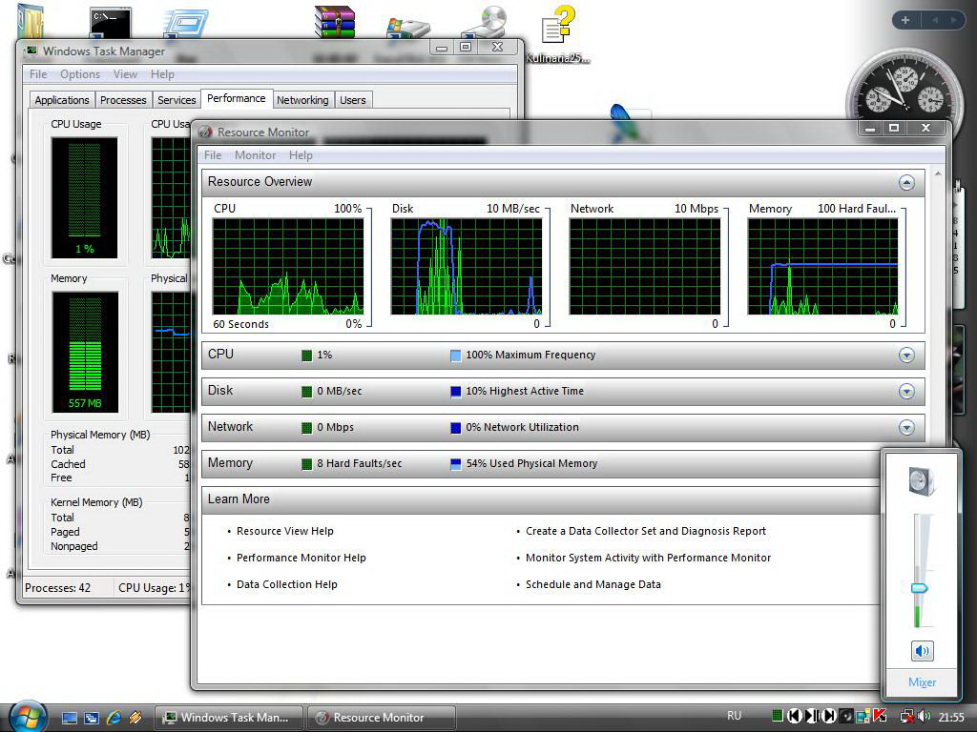Open the Command Prompt desktop shortcut
977x732 pixels.
pos(111,23)
